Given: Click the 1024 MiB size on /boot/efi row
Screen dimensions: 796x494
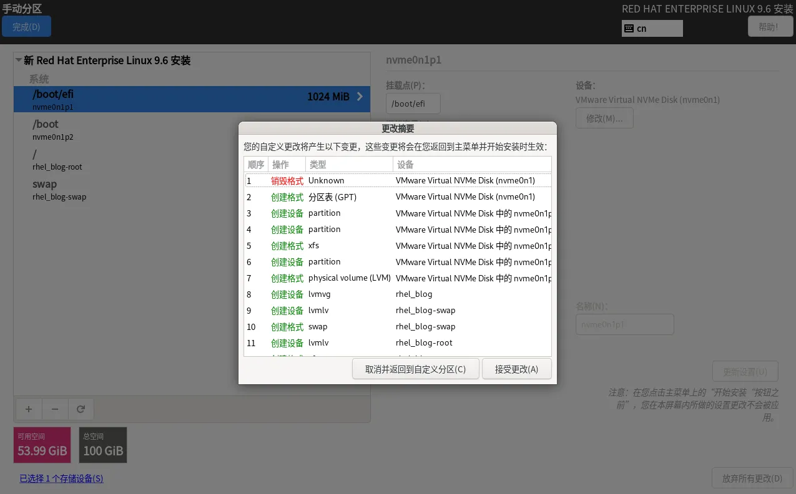Looking at the screenshot, I should pos(328,97).
